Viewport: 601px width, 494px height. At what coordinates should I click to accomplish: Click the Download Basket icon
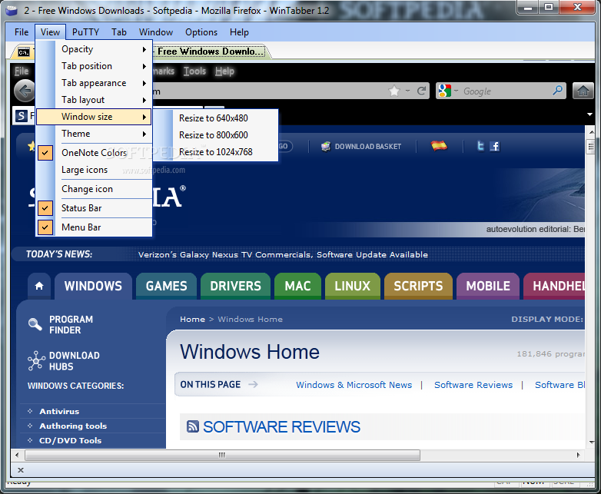(326, 147)
